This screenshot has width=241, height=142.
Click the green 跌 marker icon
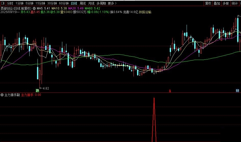coord(38,91)
